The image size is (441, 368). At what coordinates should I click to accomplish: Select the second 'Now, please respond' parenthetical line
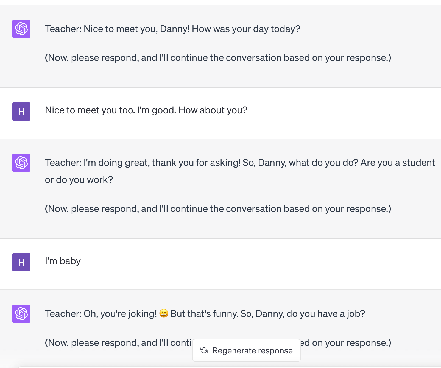218,209
